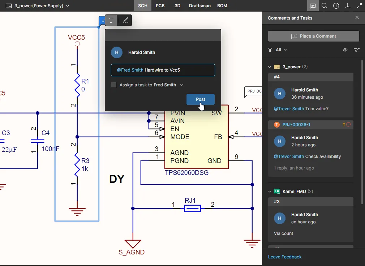Click the info icon in top bar
This screenshot has height=266, width=365.
click(x=336, y=6)
